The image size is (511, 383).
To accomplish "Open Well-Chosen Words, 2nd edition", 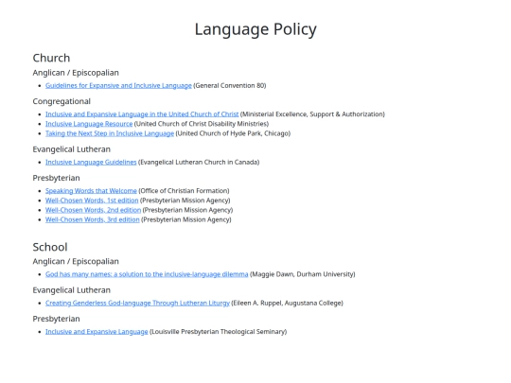I will pyautogui.click(x=93, y=210).
